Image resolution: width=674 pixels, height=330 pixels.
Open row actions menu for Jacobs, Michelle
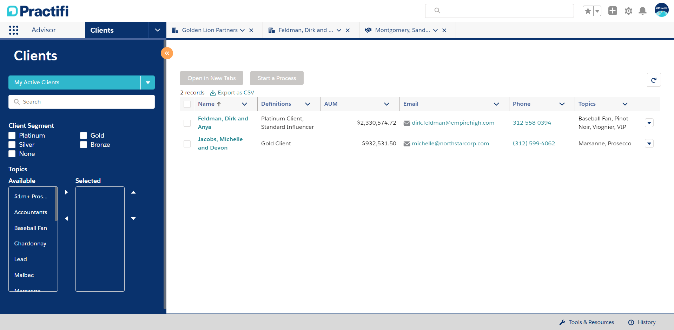coord(649,144)
